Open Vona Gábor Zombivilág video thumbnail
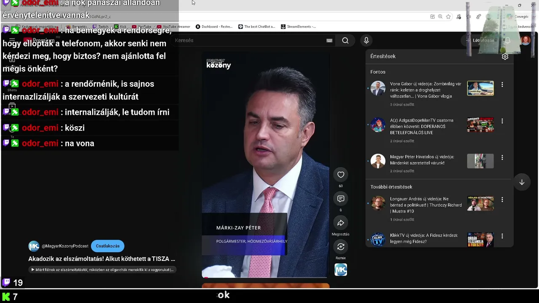The image size is (539, 303). pyautogui.click(x=480, y=88)
